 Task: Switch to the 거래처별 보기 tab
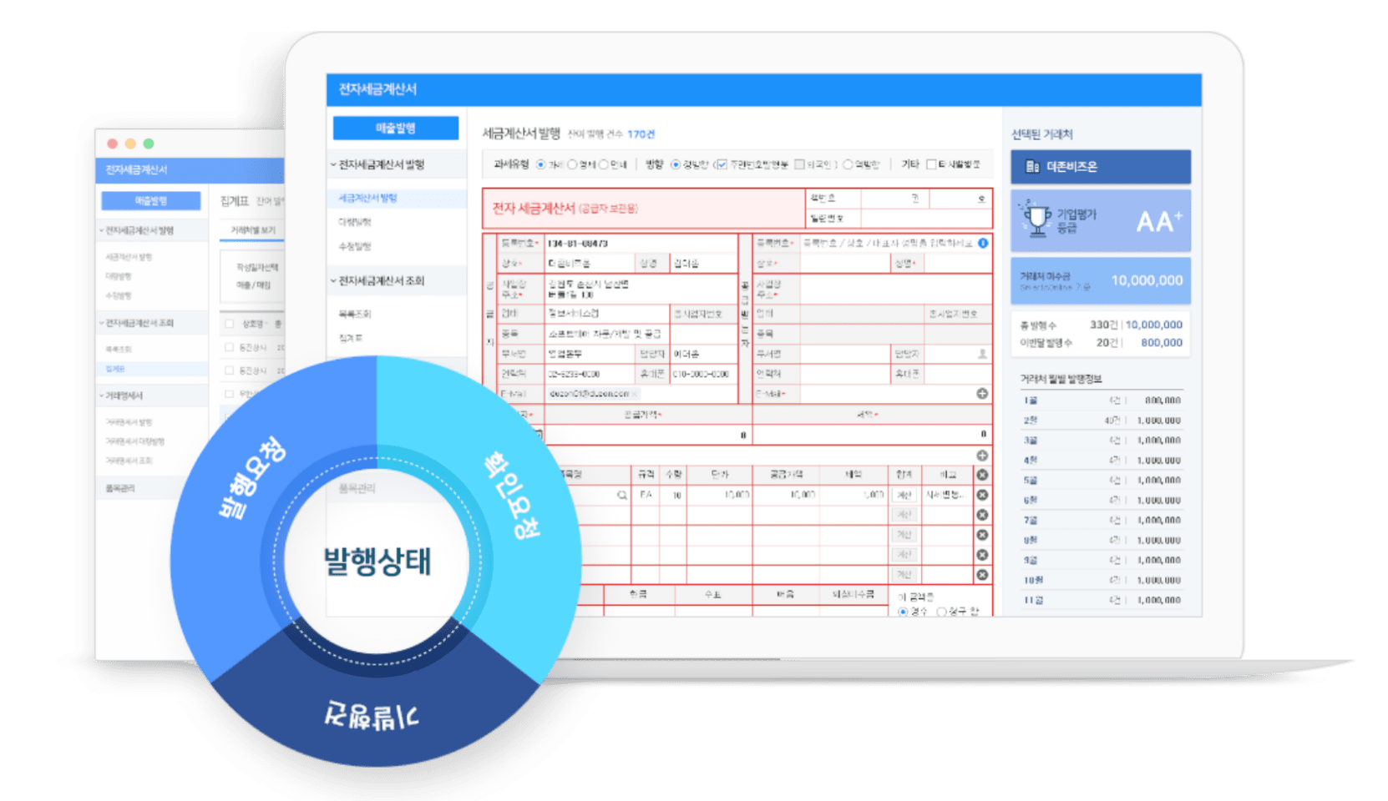(x=252, y=230)
